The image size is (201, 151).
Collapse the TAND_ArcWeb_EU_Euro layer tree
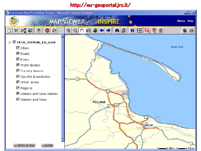click(x=9, y=42)
